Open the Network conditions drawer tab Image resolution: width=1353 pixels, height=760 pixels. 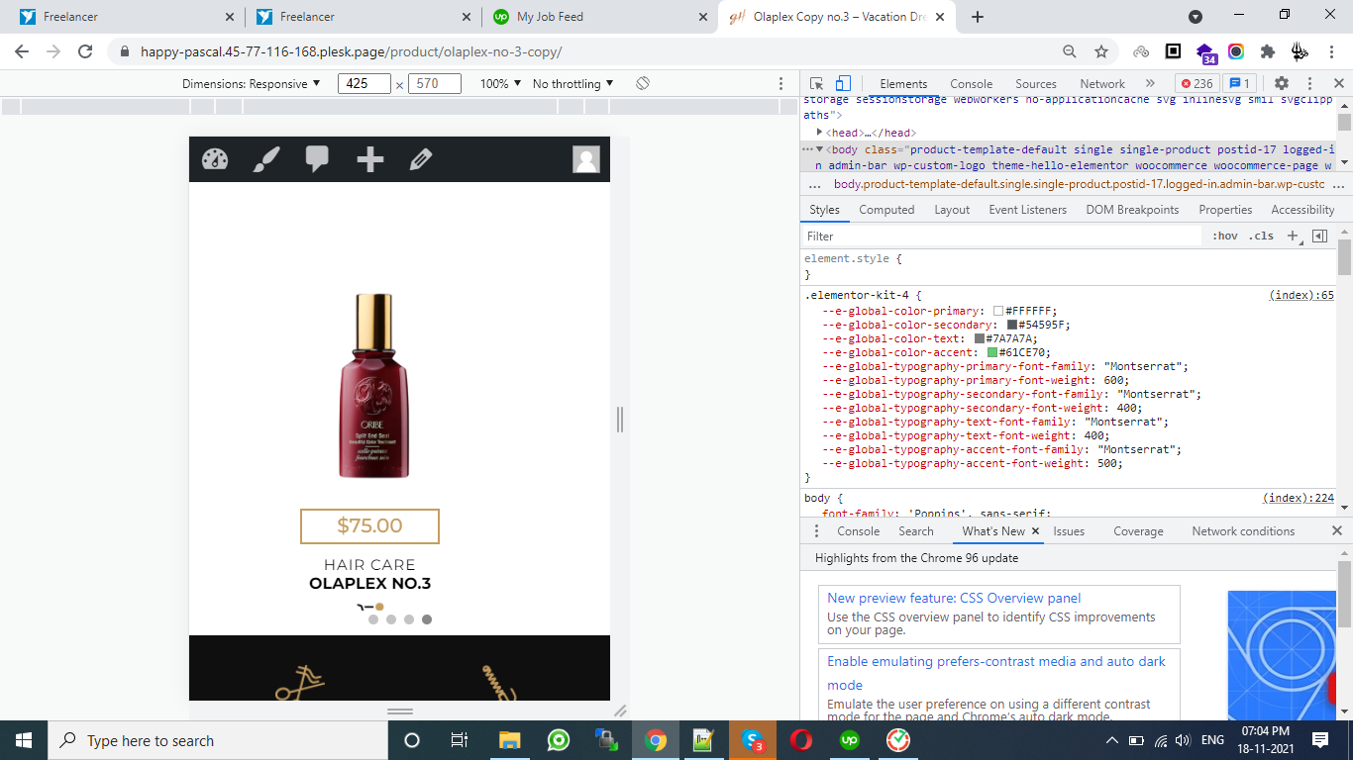pyautogui.click(x=1243, y=531)
